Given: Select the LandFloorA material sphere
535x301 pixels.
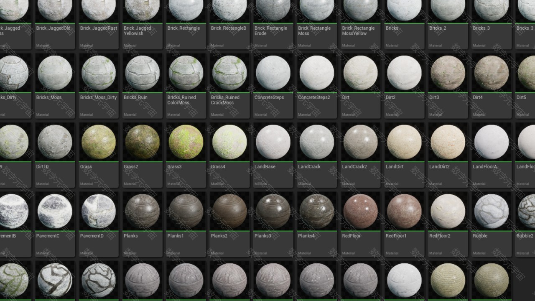Looking at the screenshot, I should (491, 142).
